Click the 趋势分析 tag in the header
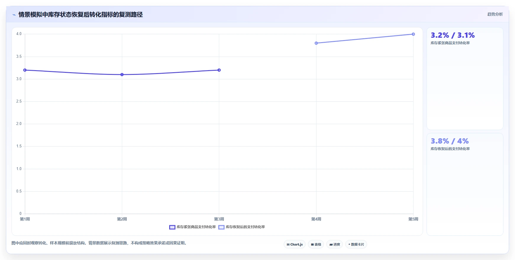The image size is (515, 260). (x=495, y=14)
